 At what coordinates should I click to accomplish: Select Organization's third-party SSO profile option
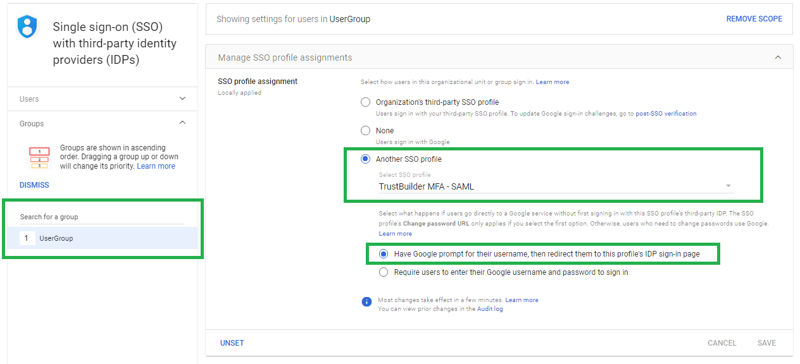365,102
